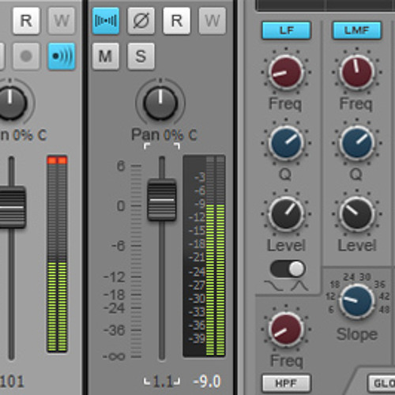Click the center channel level meter
Image resolution: width=395 pixels, height=395 pixels.
tap(204, 256)
